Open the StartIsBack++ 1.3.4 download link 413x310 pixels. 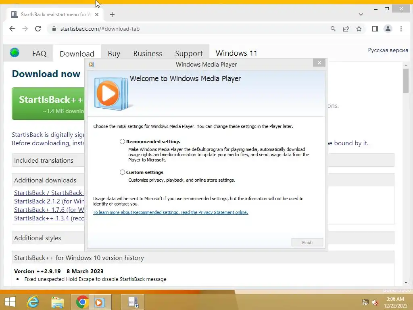click(x=49, y=218)
